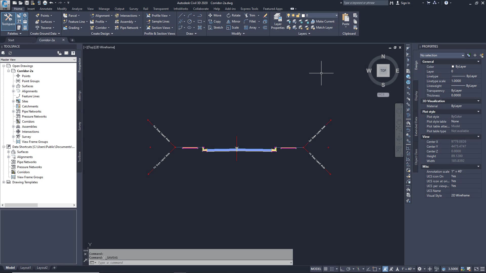Viewport: 486px width, 273px height.
Task: Switch to the Layout1 tab
Action: tap(26, 267)
